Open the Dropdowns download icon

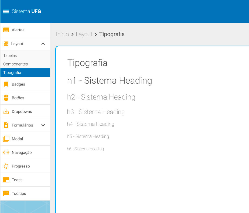click(6, 111)
